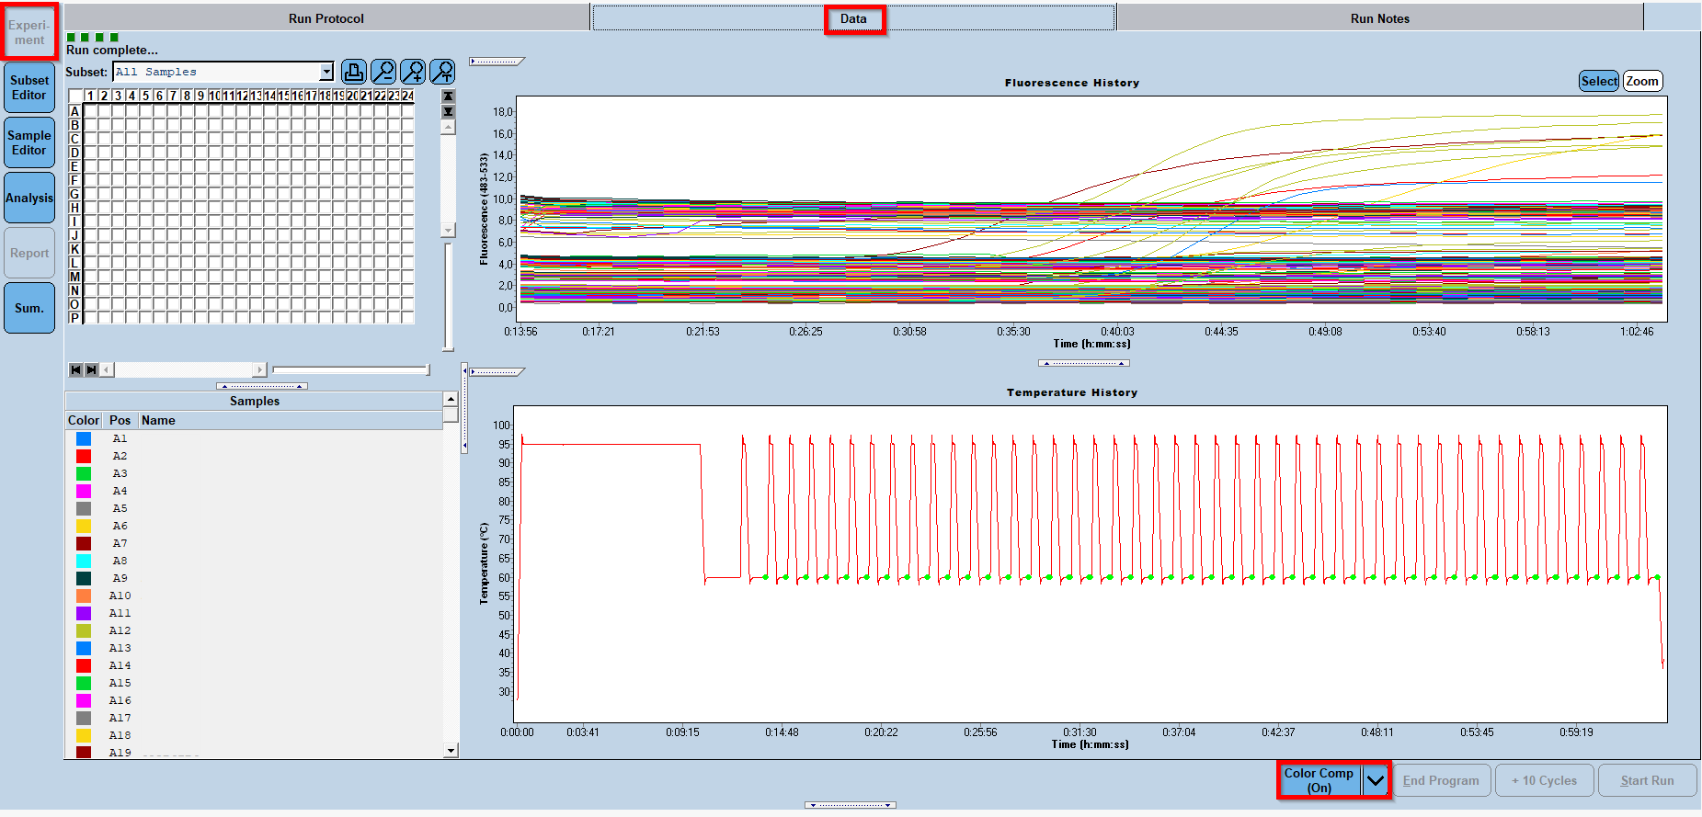Go to first plate column button
The width and height of the screenshot is (1702, 817).
click(x=76, y=369)
